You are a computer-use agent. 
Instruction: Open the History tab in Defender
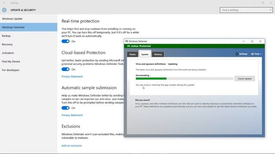click(x=158, y=54)
